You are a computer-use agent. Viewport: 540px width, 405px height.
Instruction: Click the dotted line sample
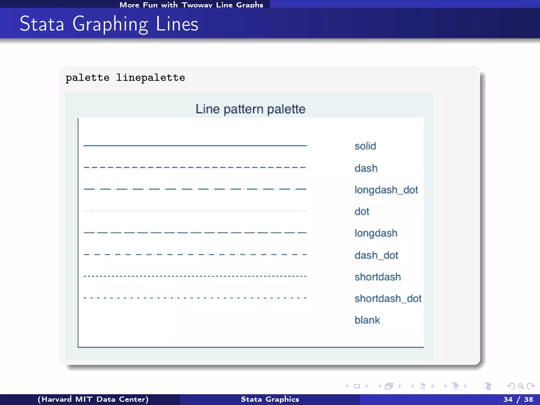pyautogui.click(x=195, y=211)
